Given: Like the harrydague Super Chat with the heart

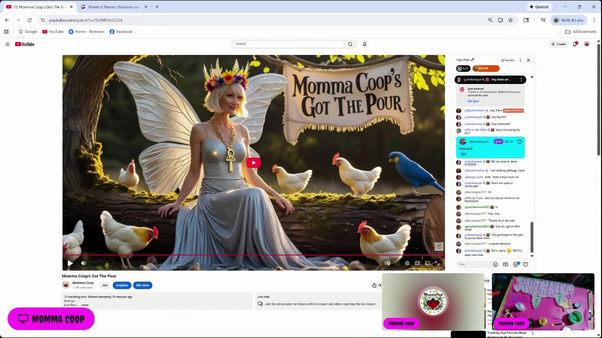Looking at the screenshot, I should coord(520,142).
